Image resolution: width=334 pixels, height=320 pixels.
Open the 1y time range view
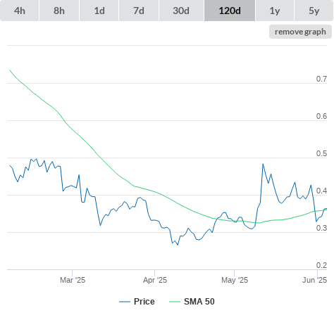(x=275, y=11)
